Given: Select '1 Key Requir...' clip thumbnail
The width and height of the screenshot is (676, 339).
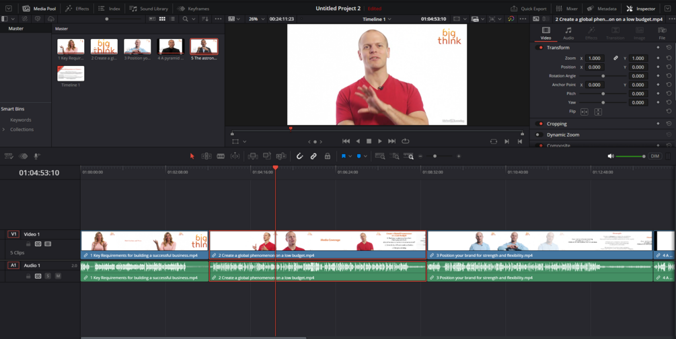Looking at the screenshot, I should pyautogui.click(x=71, y=46).
